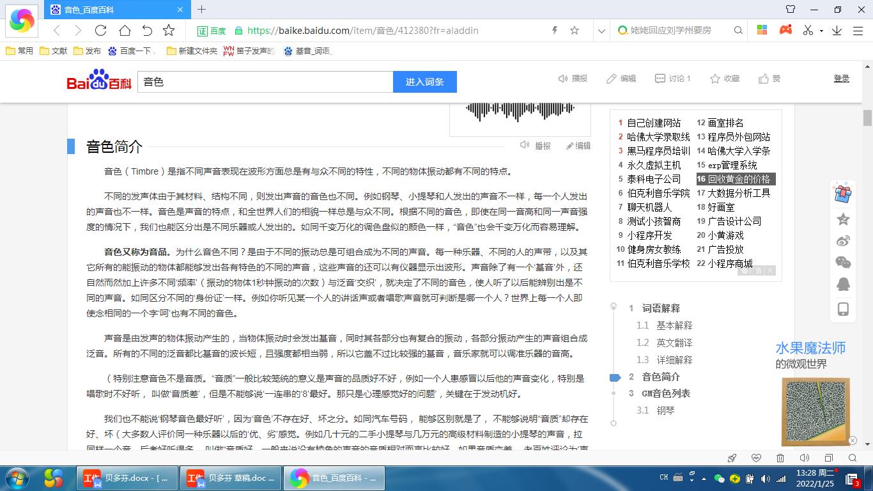873x491 pixels.
Task: Open the 新建文件夹 bookmarks folder
Action: (x=192, y=51)
